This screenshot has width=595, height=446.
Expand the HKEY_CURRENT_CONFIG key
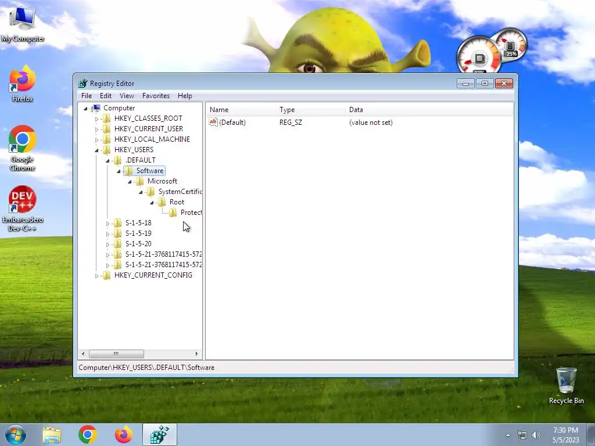click(x=96, y=276)
